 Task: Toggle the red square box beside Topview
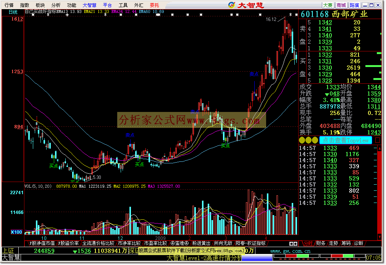(378, 140)
